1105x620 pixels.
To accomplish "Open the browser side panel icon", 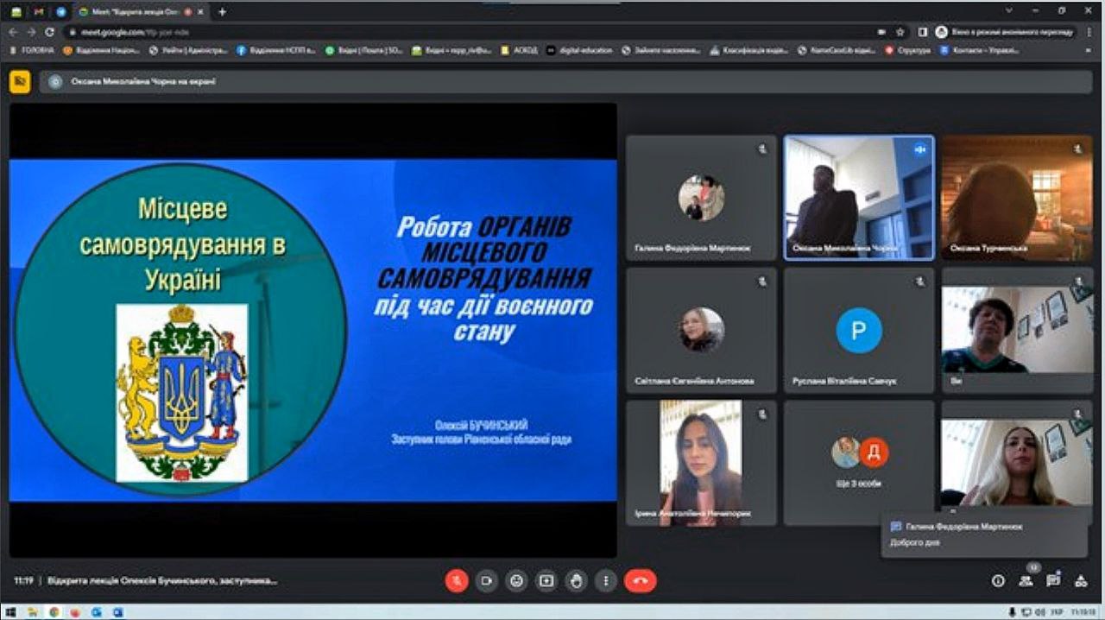I will coord(922,31).
